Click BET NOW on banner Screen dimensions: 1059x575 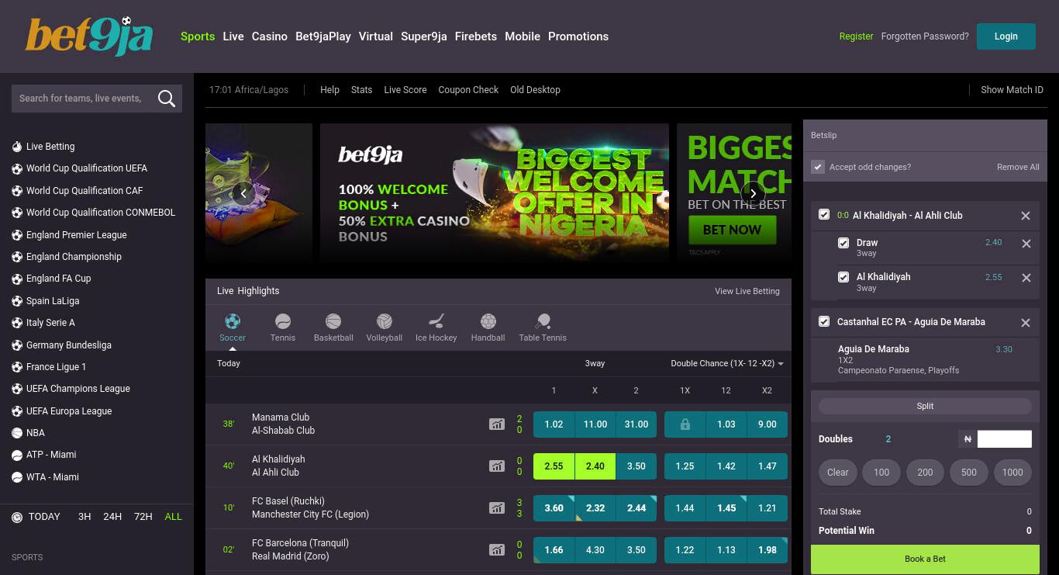pos(732,230)
